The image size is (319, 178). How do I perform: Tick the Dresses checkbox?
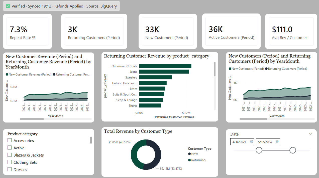coord(10,169)
